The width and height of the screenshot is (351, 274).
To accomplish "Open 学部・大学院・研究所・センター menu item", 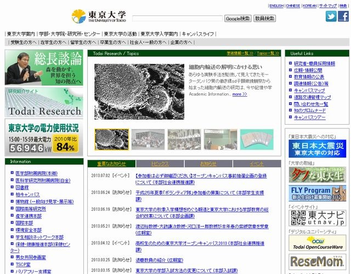I will [70, 34].
